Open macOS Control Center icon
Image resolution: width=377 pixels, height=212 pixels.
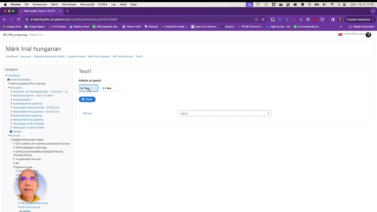click(x=345, y=4)
